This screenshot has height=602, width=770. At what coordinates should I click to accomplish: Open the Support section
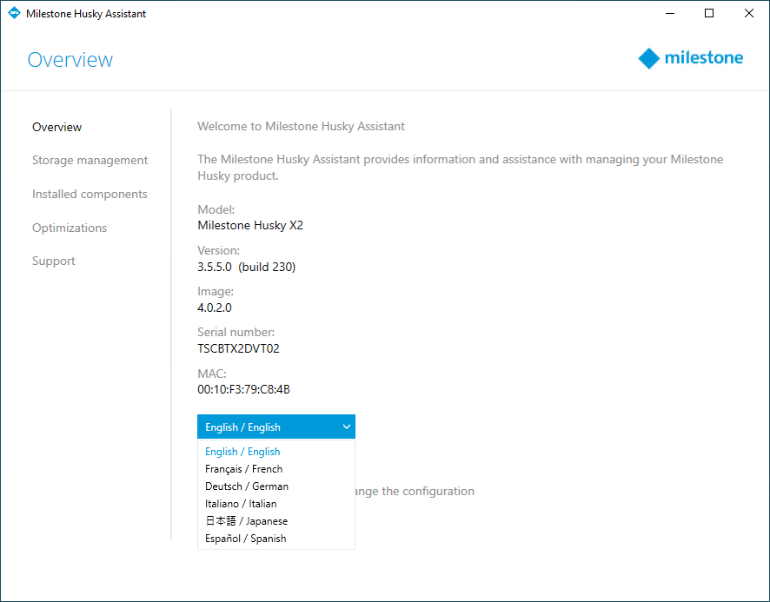click(54, 261)
